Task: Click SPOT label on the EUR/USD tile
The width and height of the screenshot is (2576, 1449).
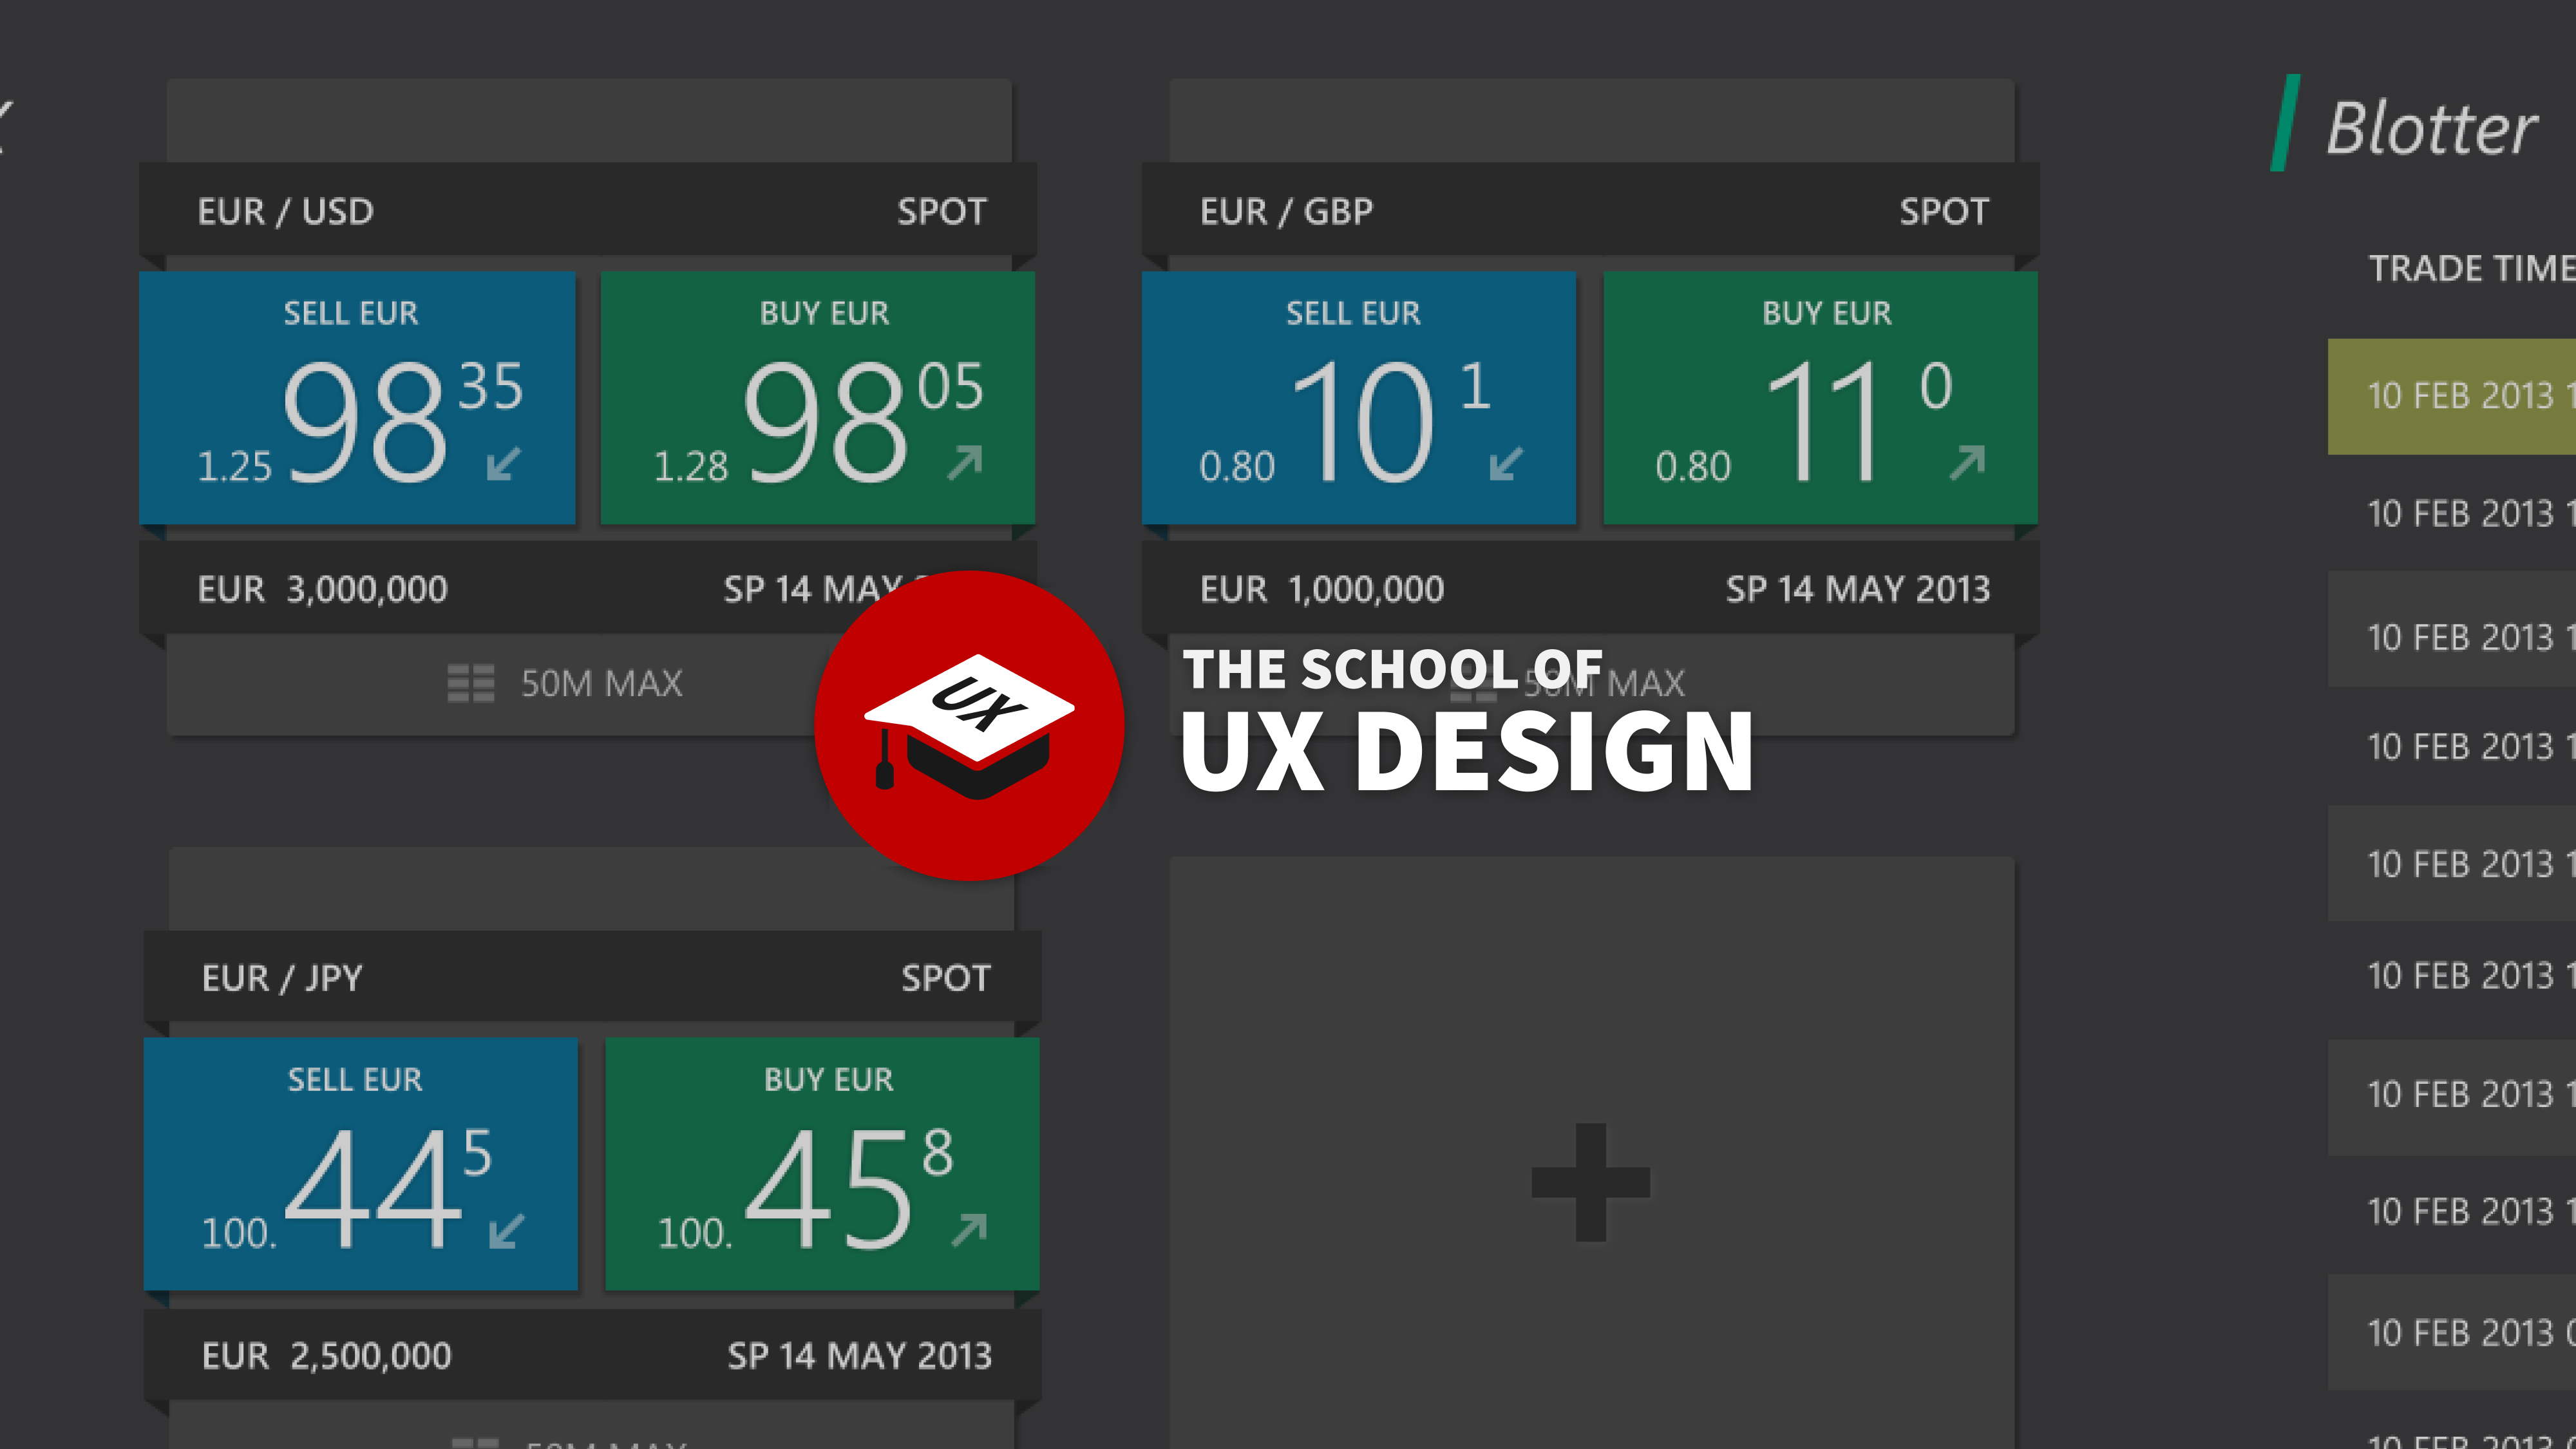Action: coord(942,211)
